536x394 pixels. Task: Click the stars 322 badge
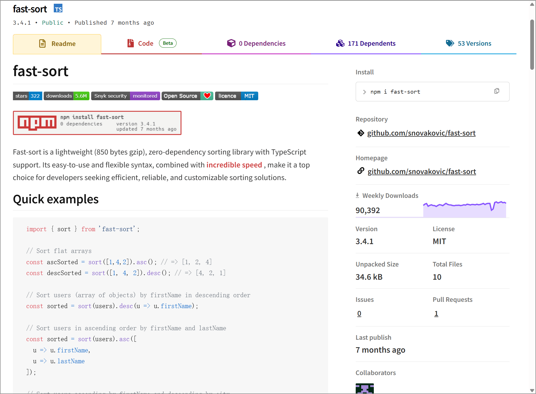(28, 96)
